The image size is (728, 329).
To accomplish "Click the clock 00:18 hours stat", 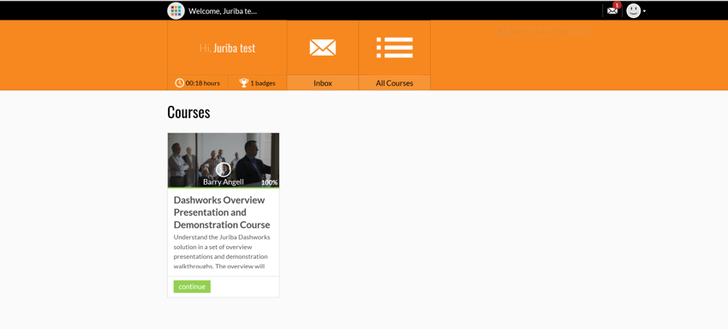I will [197, 83].
